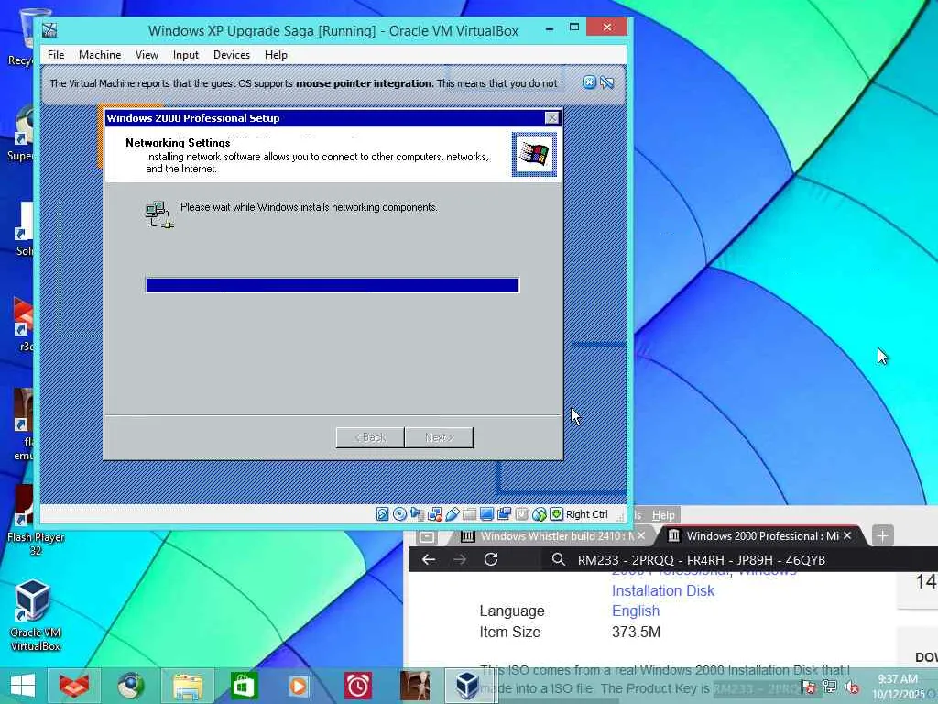Open the red fox app in taskbar
938x704 pixels.
[74, 686]
